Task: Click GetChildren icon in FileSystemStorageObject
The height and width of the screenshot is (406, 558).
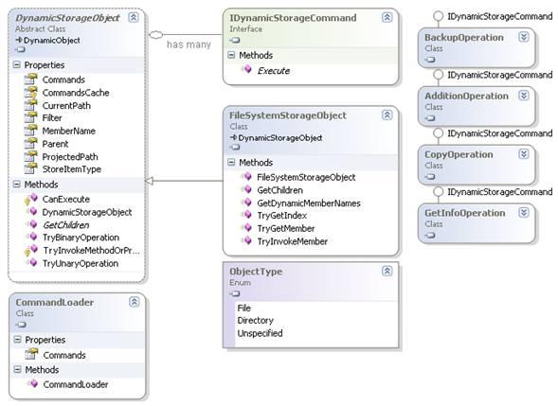Action: (x=246, y=189)
